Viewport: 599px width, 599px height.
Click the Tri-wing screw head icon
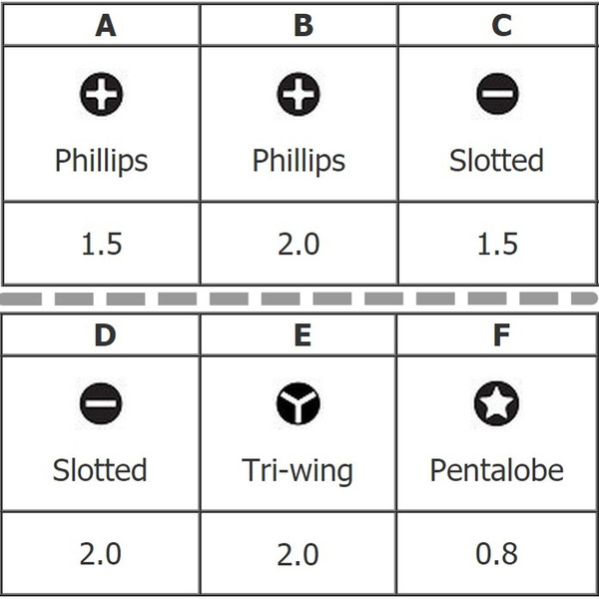(x=299, y=403)
